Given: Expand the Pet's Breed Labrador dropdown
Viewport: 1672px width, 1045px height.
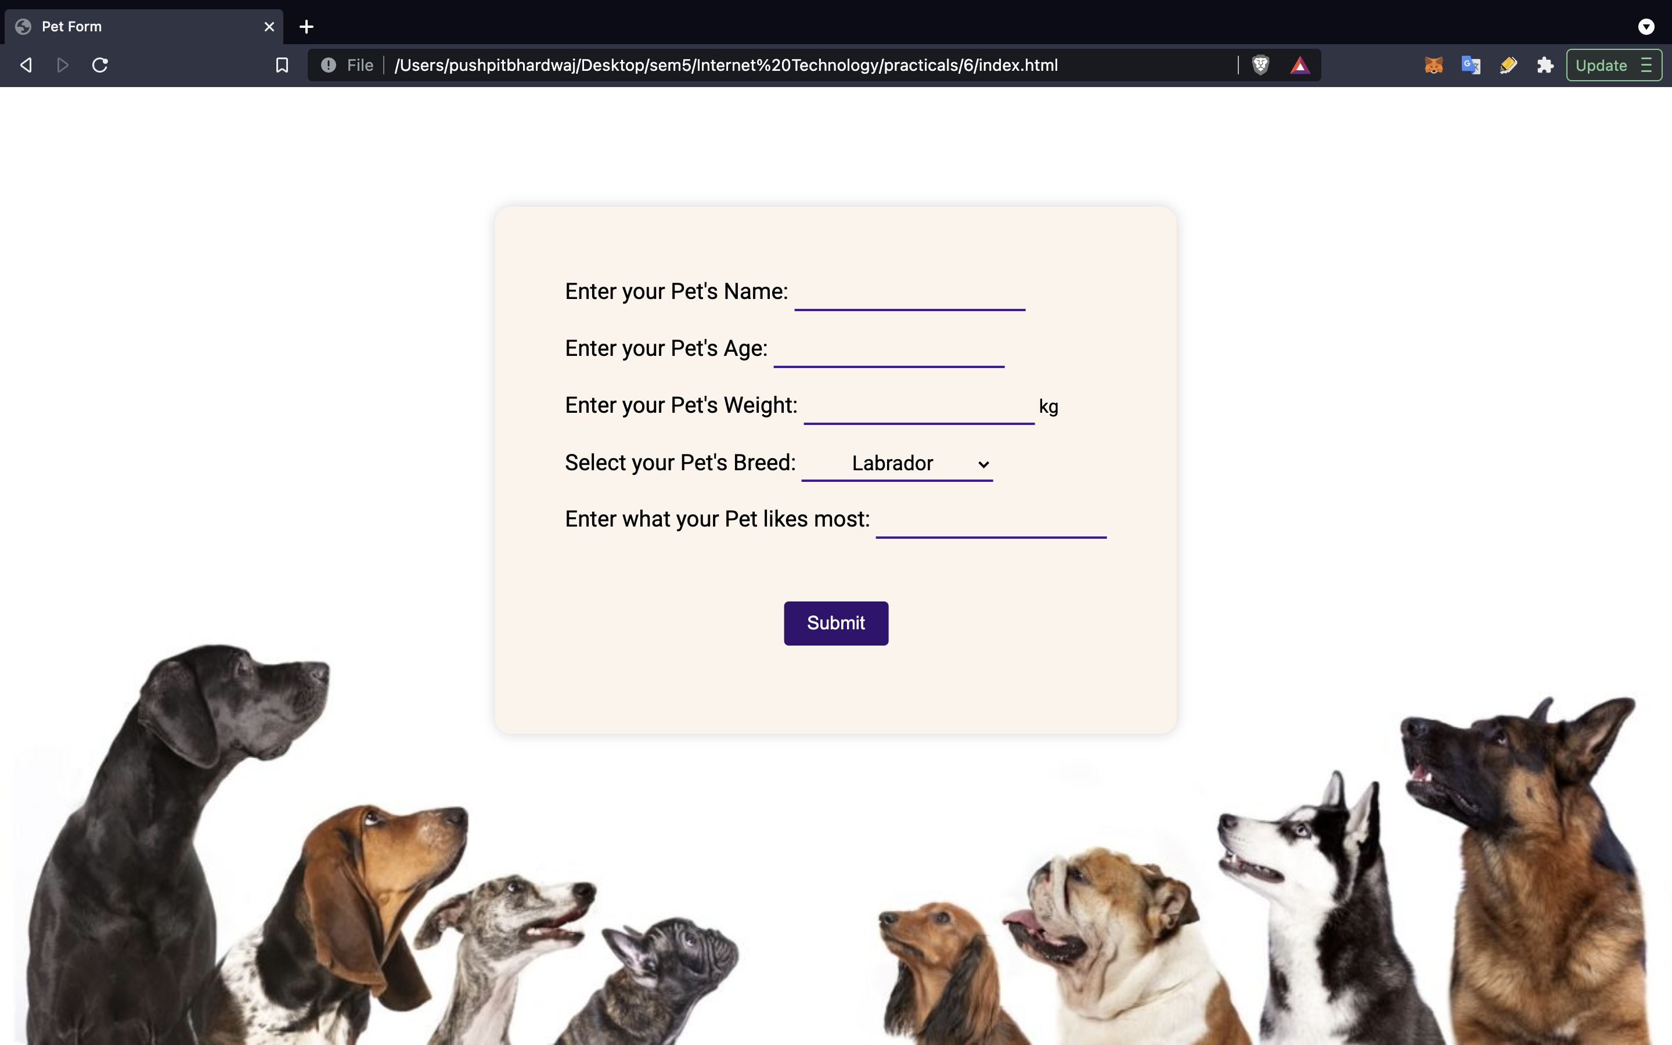Looking at the screenshot, I should [897, 463].
